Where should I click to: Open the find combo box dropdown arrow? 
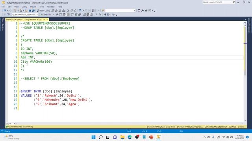pyautogui.click(x=134, y=11)
